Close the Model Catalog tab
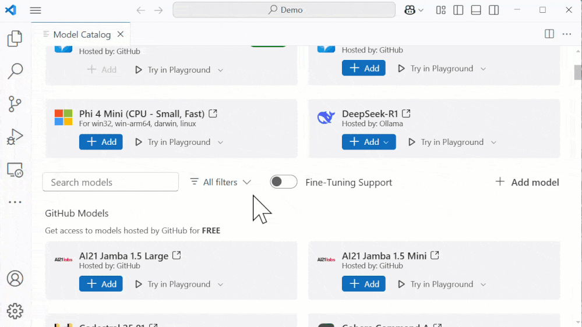The image size is (582, 327). [x=120, y=34]
